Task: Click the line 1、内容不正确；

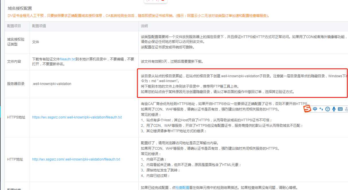Action: tap(154, 159)
